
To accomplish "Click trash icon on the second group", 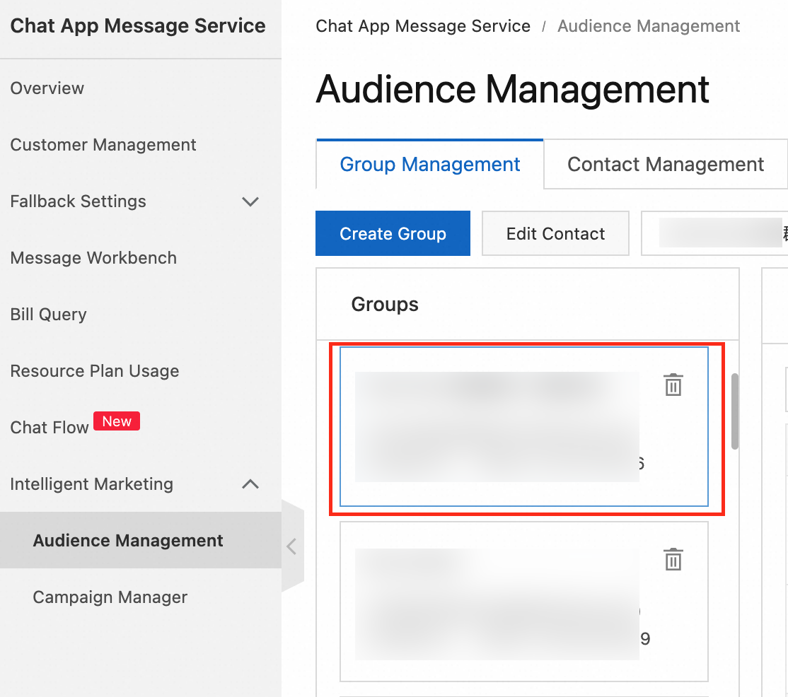I will (673, 559).
